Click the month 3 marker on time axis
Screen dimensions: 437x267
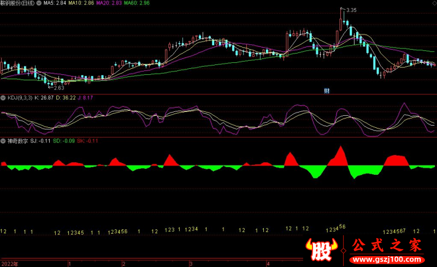191,263
